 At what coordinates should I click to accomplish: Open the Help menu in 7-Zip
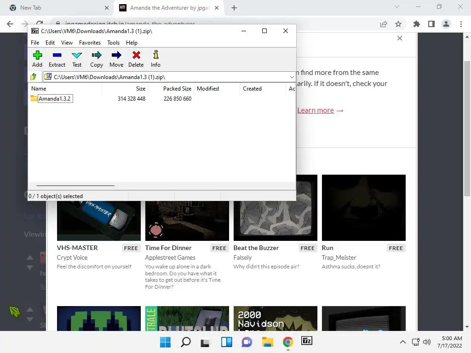point(132,43)
